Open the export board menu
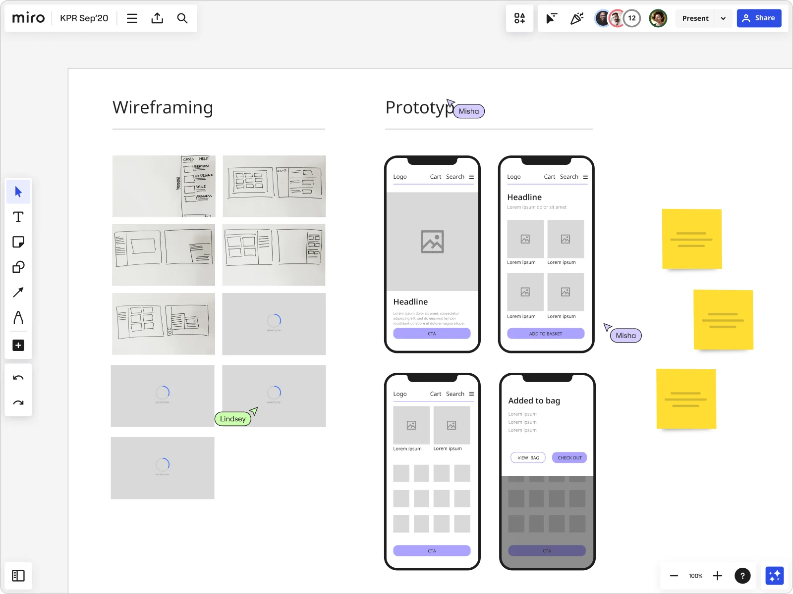Viewport: 793px width, 594px height. click(x=157, y=18)
